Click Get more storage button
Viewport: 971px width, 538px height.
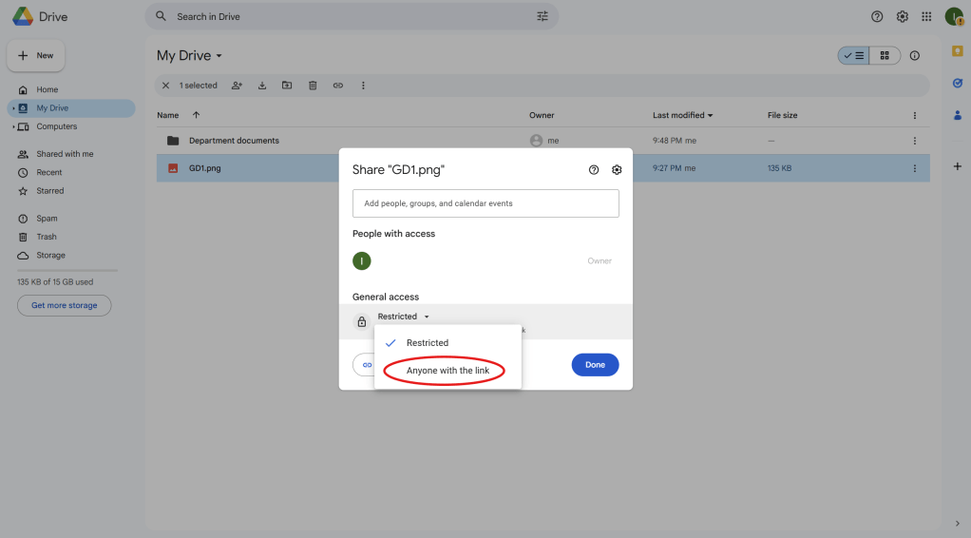coord(64,305)
